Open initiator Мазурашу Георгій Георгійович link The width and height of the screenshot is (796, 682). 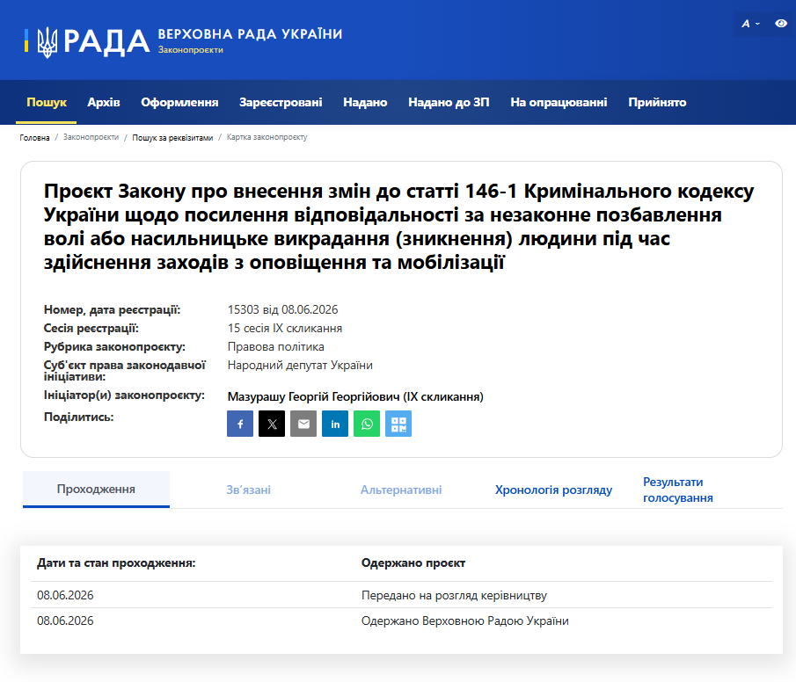click(355, 397)
